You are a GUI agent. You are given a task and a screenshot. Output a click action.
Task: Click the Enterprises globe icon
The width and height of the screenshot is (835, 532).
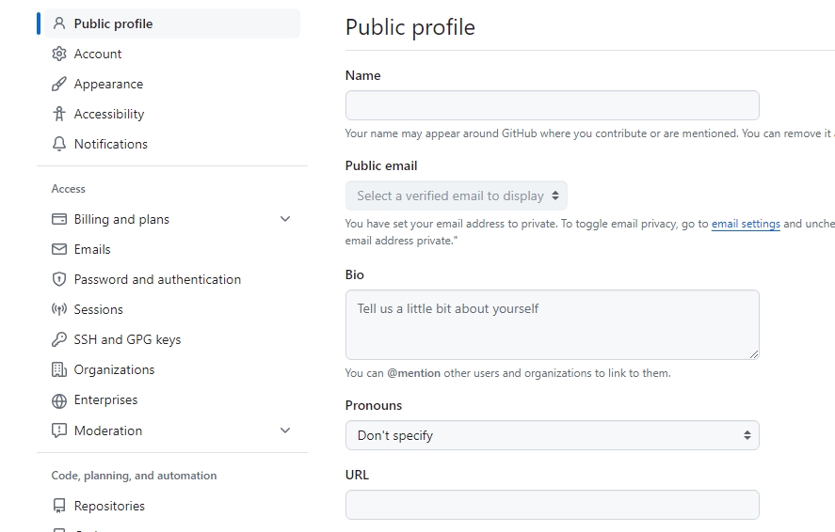point(59,399)
